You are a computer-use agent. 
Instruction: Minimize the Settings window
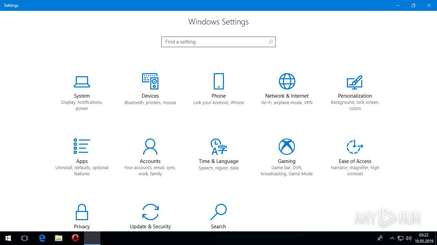(398, 5)
